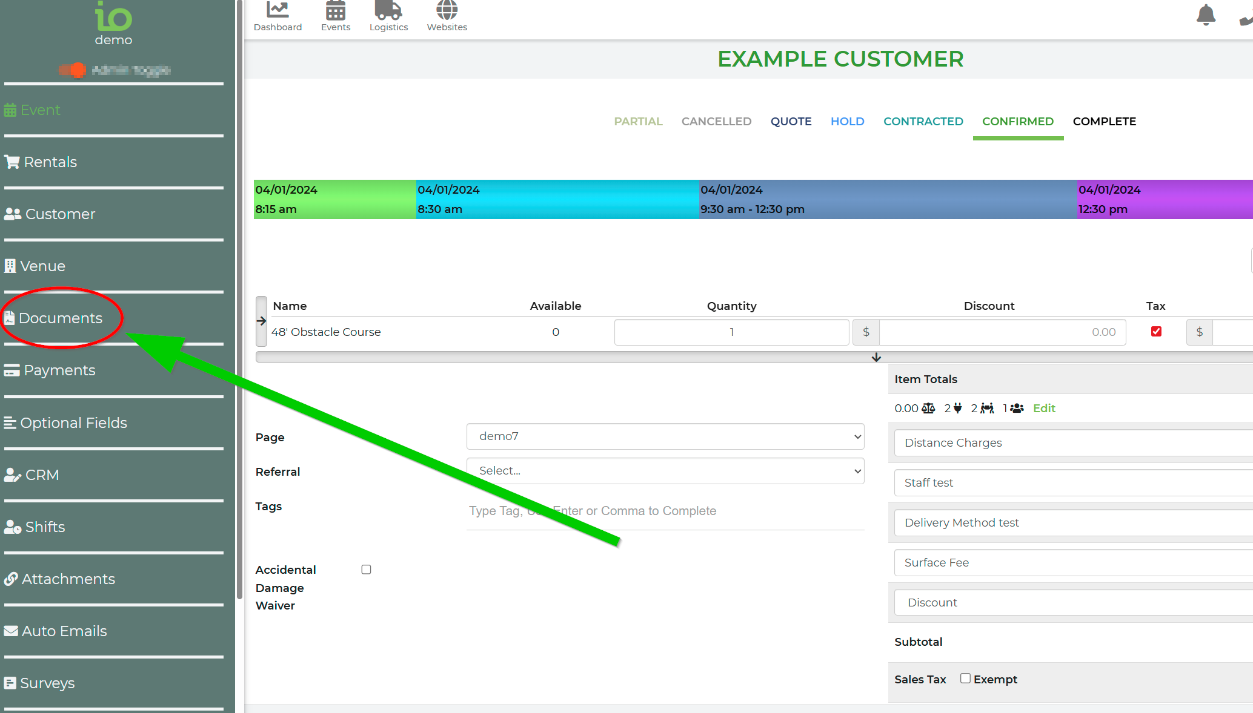Open Rentals in the sidebar
The width and height of the screenshot is (1253, 713).
click(x=50, y=162)
